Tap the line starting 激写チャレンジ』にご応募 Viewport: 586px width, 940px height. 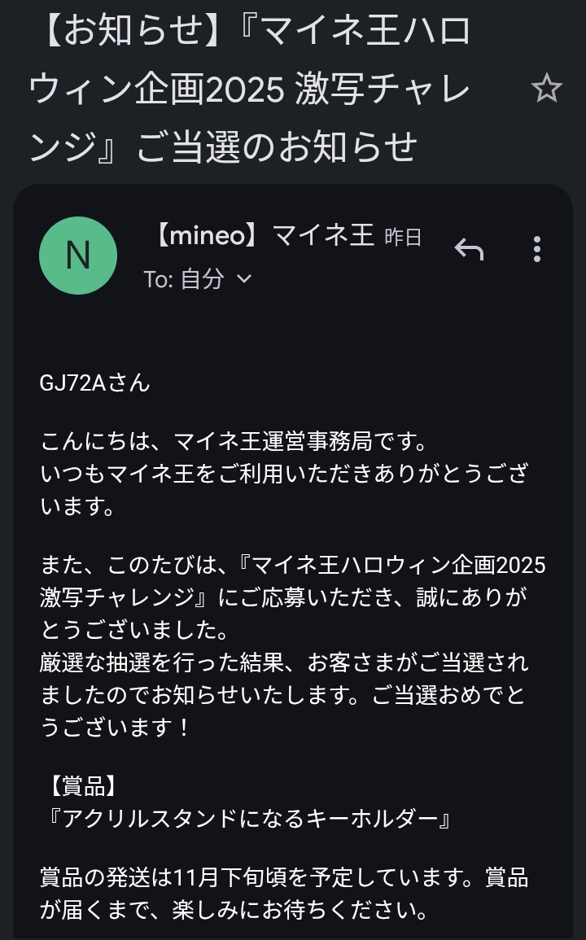284,597
